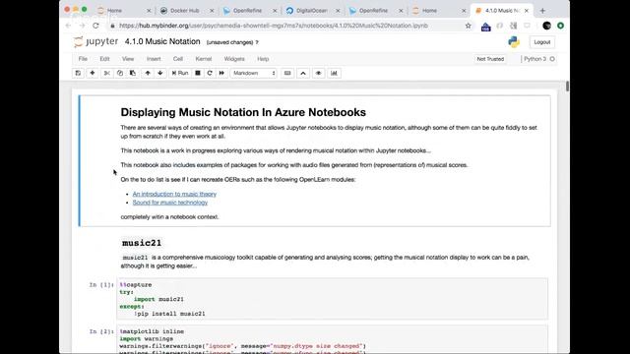Click the blue browser extension icon
The image size is (630, 354).
coord(485,27)
